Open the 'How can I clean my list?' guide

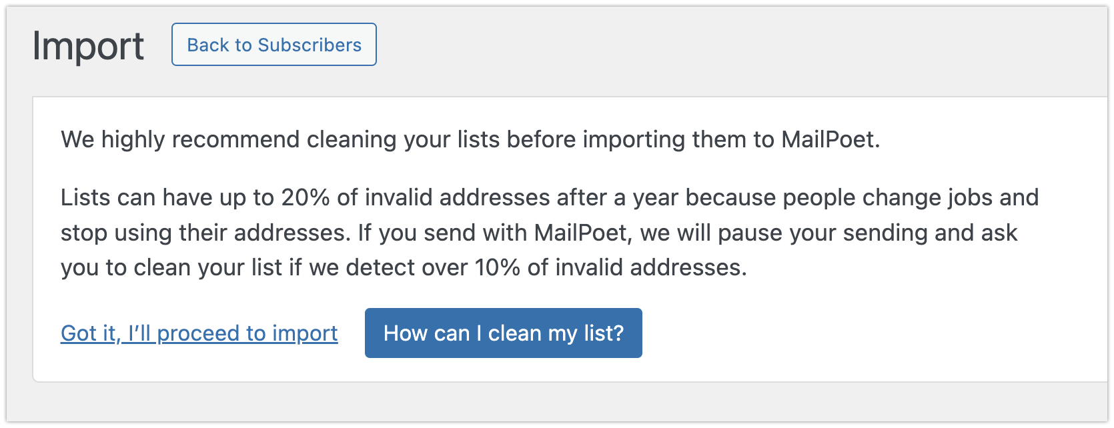(x=504, y=333)
